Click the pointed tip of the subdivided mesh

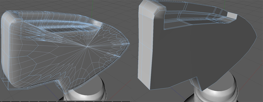(x=129, y=44)
